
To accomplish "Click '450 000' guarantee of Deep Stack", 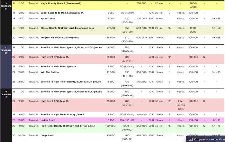I will 141,135.
